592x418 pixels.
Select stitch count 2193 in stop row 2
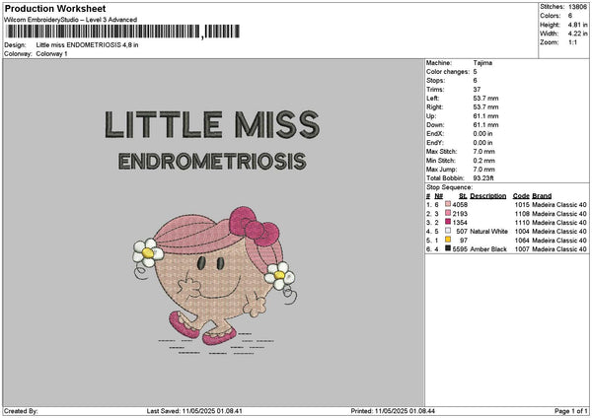460,214
